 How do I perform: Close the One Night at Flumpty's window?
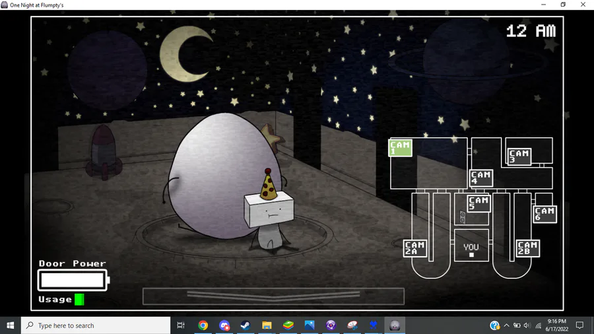coord(583,5)
